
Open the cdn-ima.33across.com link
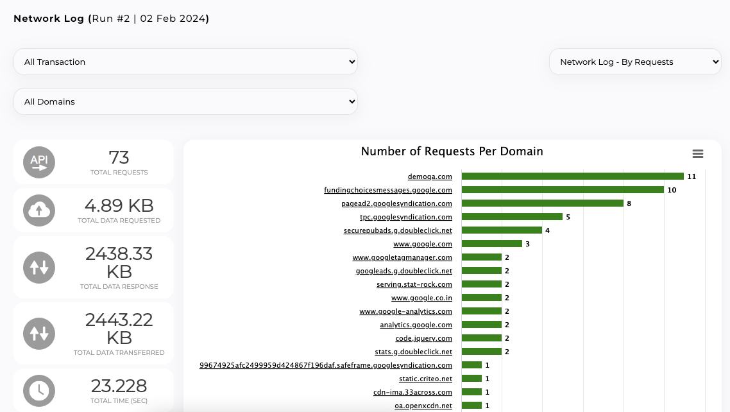pos(412,392)
